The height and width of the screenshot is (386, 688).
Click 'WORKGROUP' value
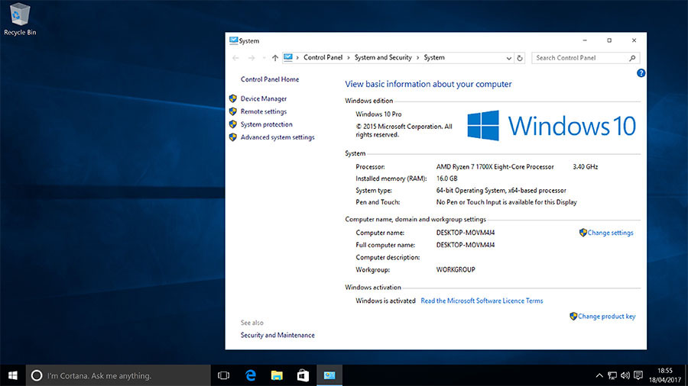pos(456,269)
